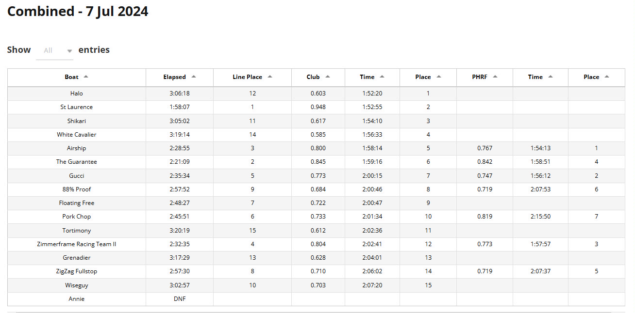Click sort arrow of the rightmost Place column

coord(607,77)
